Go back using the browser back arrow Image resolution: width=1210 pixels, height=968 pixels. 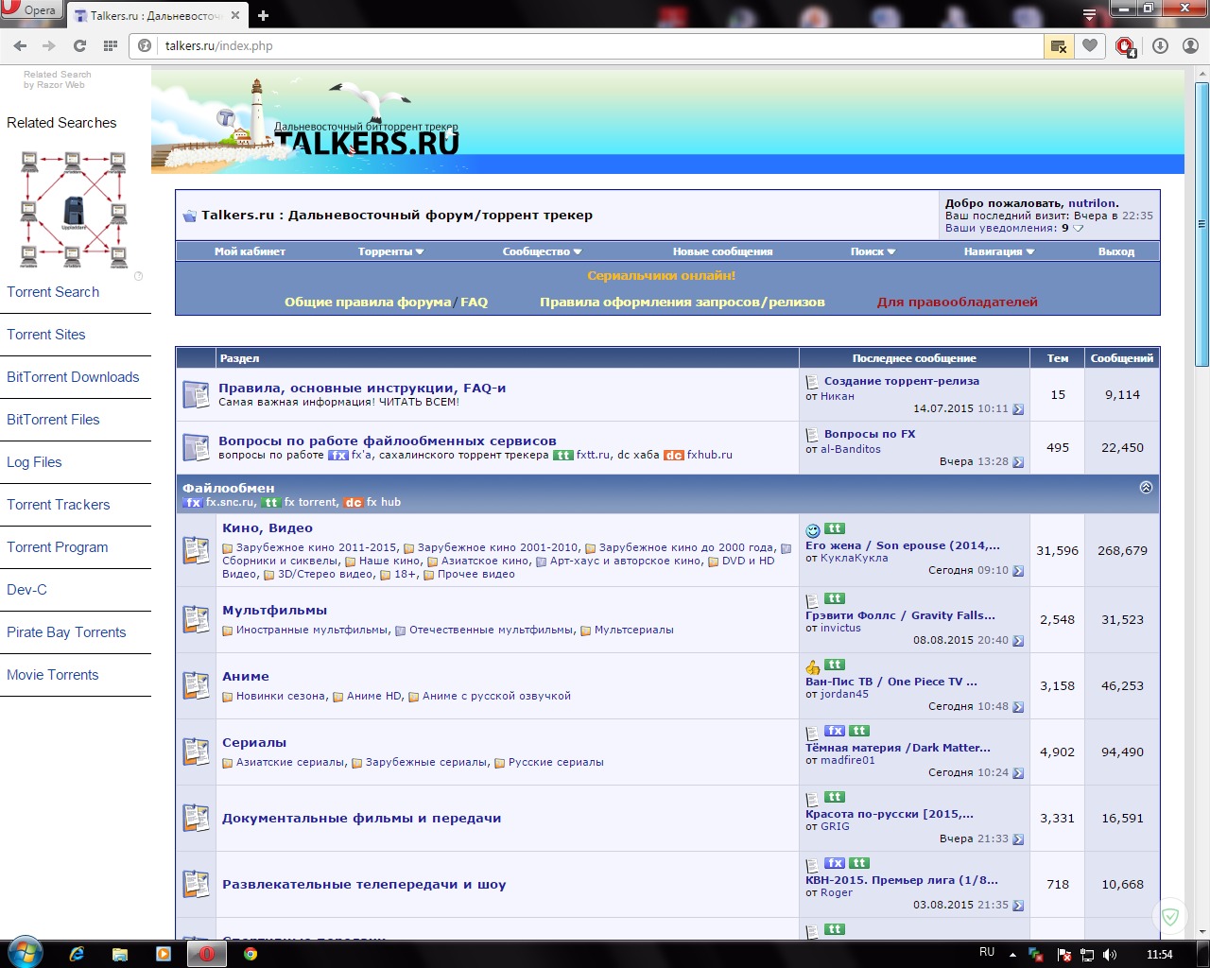pos(21,45)
